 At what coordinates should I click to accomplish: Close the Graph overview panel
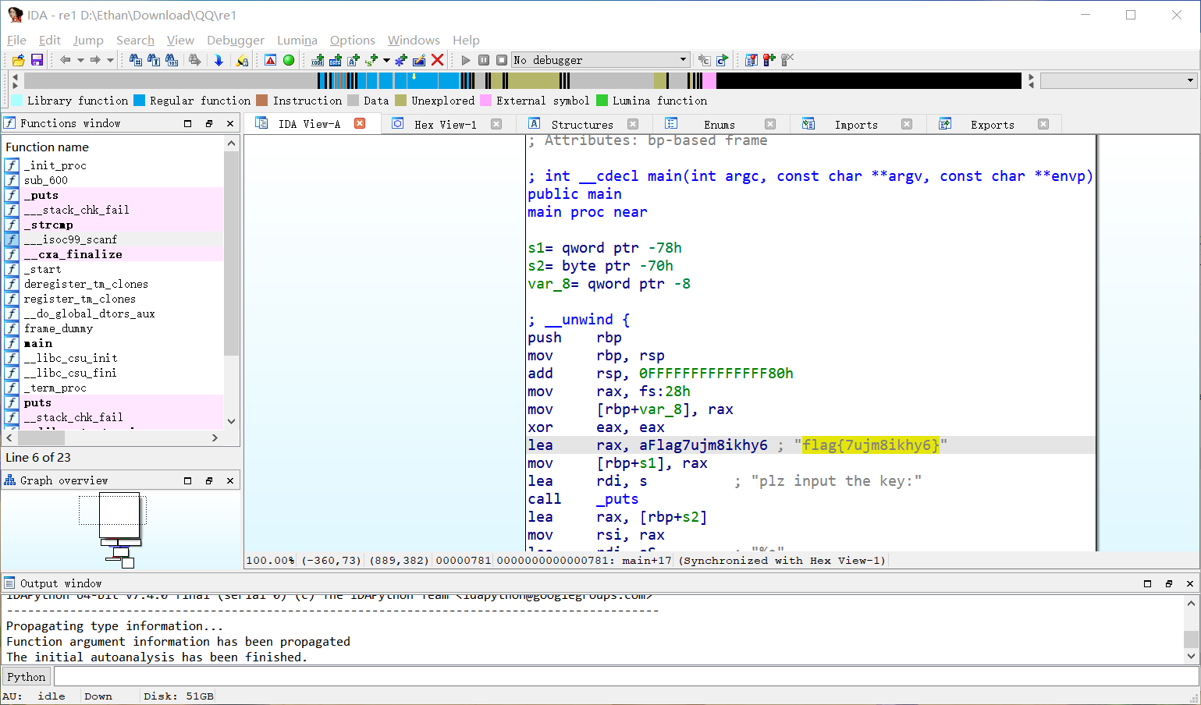pos(230,480)
